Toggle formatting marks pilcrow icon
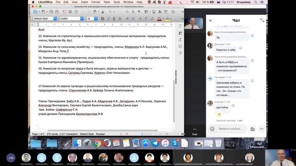This screenshot has height=166, width=296. pyautogui.click(x=139, y=12)
